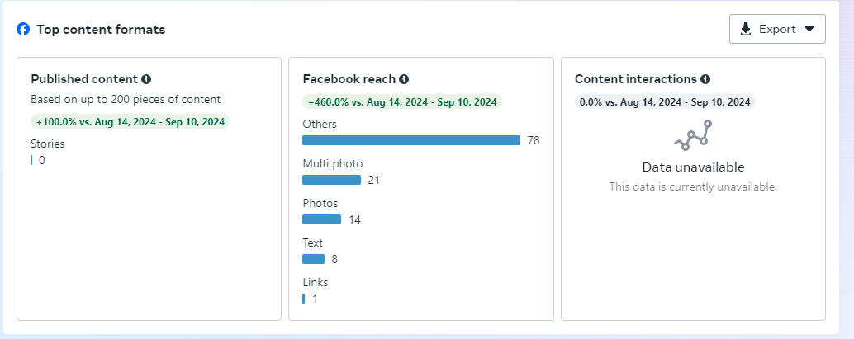Click the Content interactions info icon

click(705, 79)
